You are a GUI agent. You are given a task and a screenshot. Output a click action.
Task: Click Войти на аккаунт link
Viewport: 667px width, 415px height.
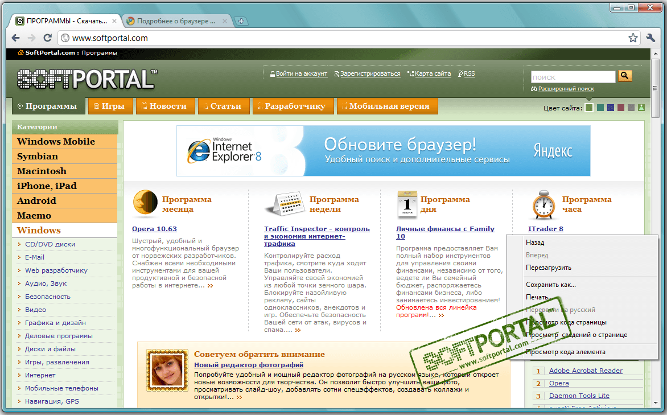coord(302,73)
